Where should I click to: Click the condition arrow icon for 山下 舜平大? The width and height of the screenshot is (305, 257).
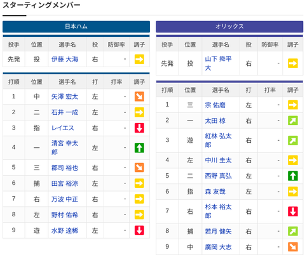coord(293,63)
